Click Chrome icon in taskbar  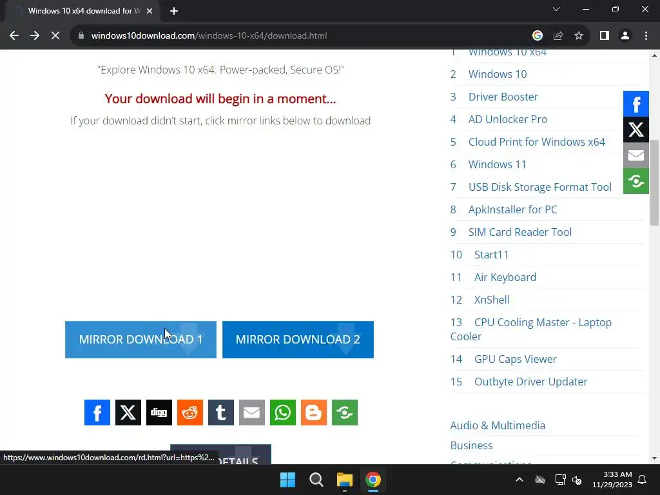tap(373, 480)
